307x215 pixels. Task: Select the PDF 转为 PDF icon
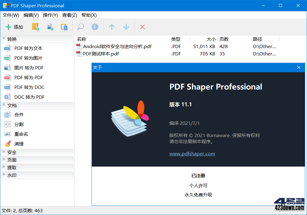7,78
